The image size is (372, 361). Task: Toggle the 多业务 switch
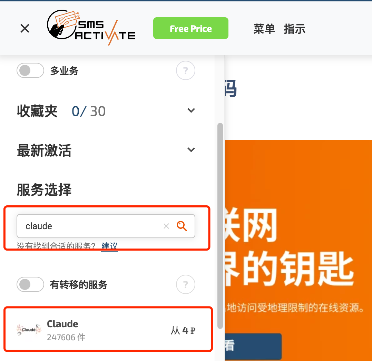tap(30, 70)
